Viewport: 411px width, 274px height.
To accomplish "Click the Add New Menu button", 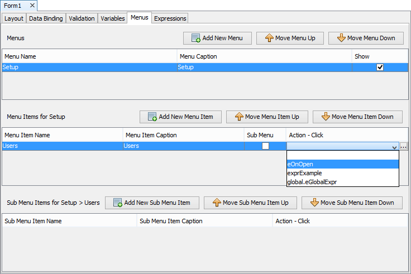I will pos(217,38).
